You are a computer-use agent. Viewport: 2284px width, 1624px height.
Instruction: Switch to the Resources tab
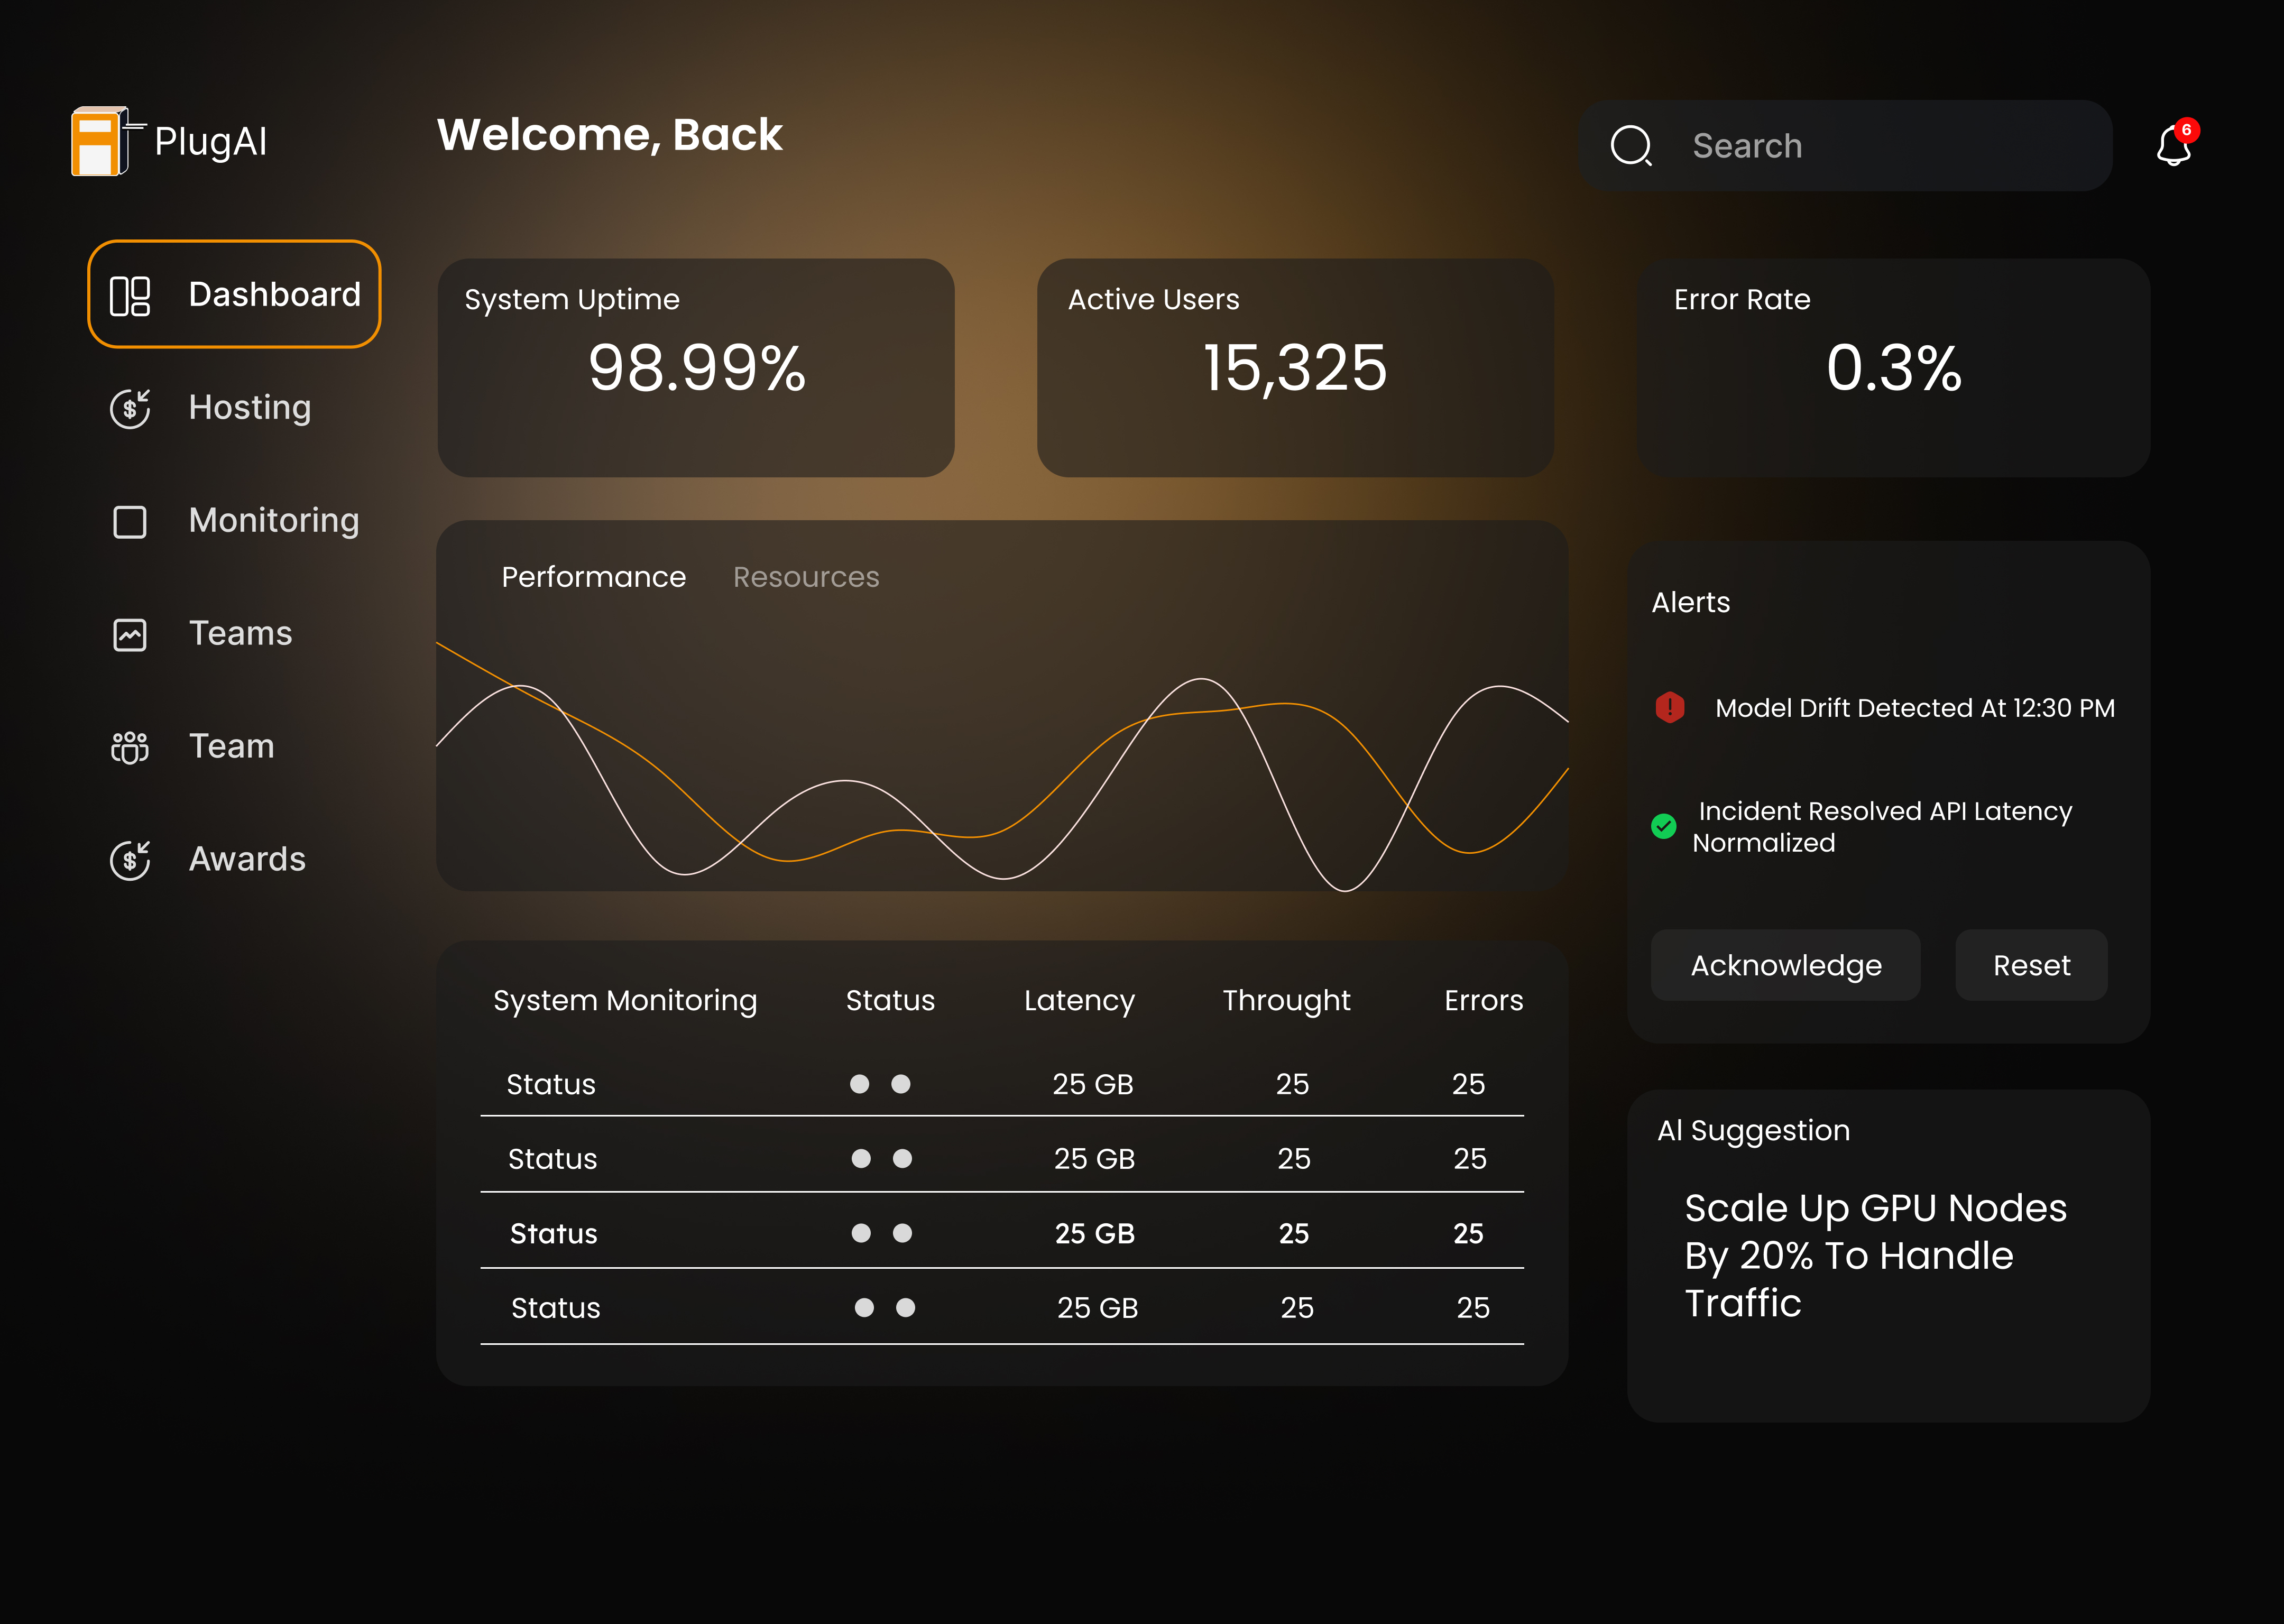pyautogui.click(x=806, y=577)
